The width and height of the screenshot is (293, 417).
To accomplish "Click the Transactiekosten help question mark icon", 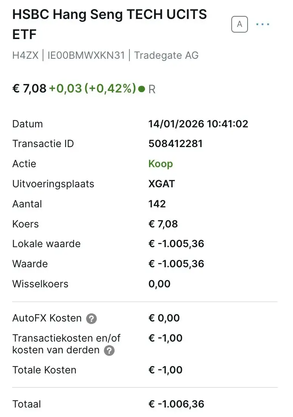I will pos(109,351).
